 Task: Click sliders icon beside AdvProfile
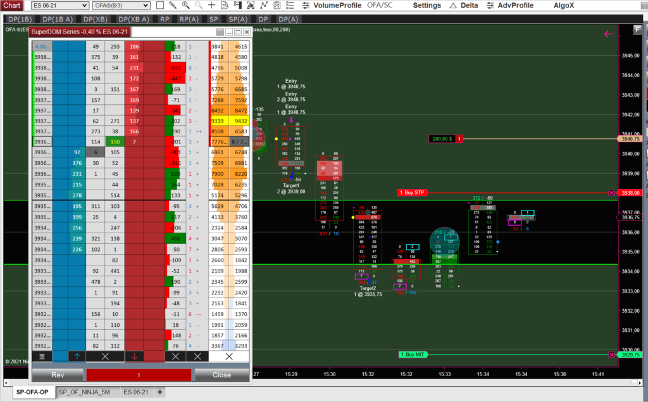[x=490, y=5]
